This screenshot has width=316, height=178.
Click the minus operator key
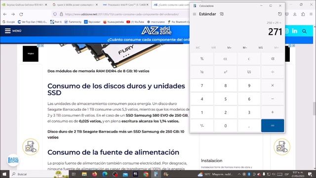pyautogui.click(x=273, y=99)
